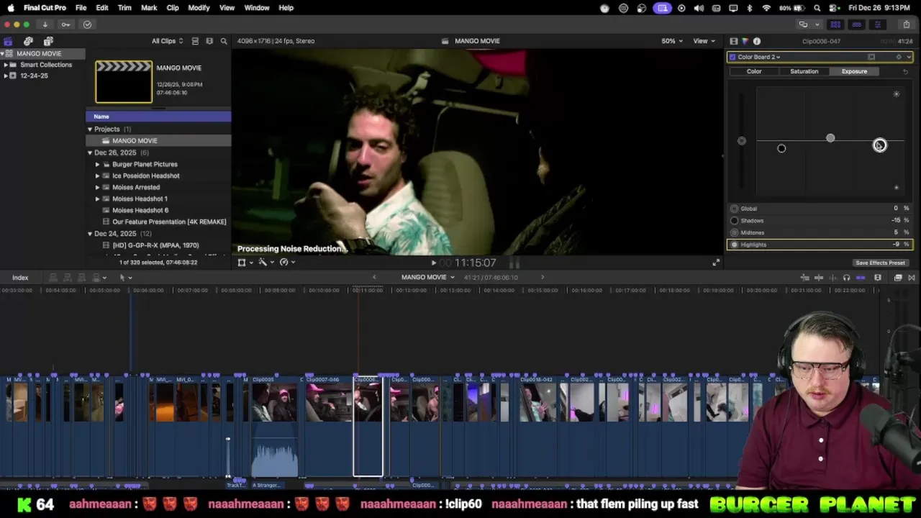Select the Highlights exposure control row
The image size is (921, 518).
[820, 245]
